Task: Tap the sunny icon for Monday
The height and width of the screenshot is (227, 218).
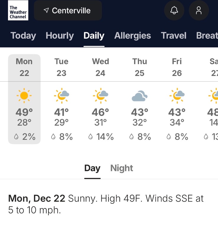Action: tap(24, 95)
